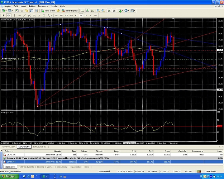224x179 pixels.
Task: Sort by the Ordem column header
Action: click(13, 151)
